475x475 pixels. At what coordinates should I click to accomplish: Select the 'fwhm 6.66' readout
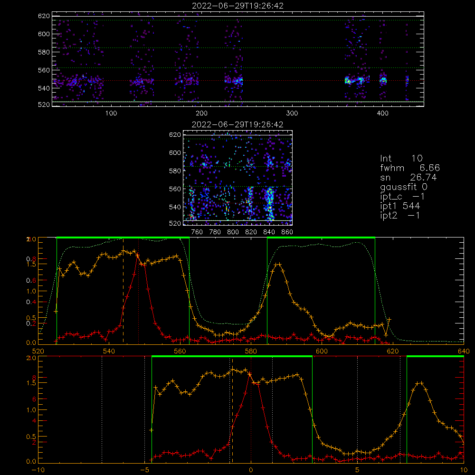coord(410,168)
